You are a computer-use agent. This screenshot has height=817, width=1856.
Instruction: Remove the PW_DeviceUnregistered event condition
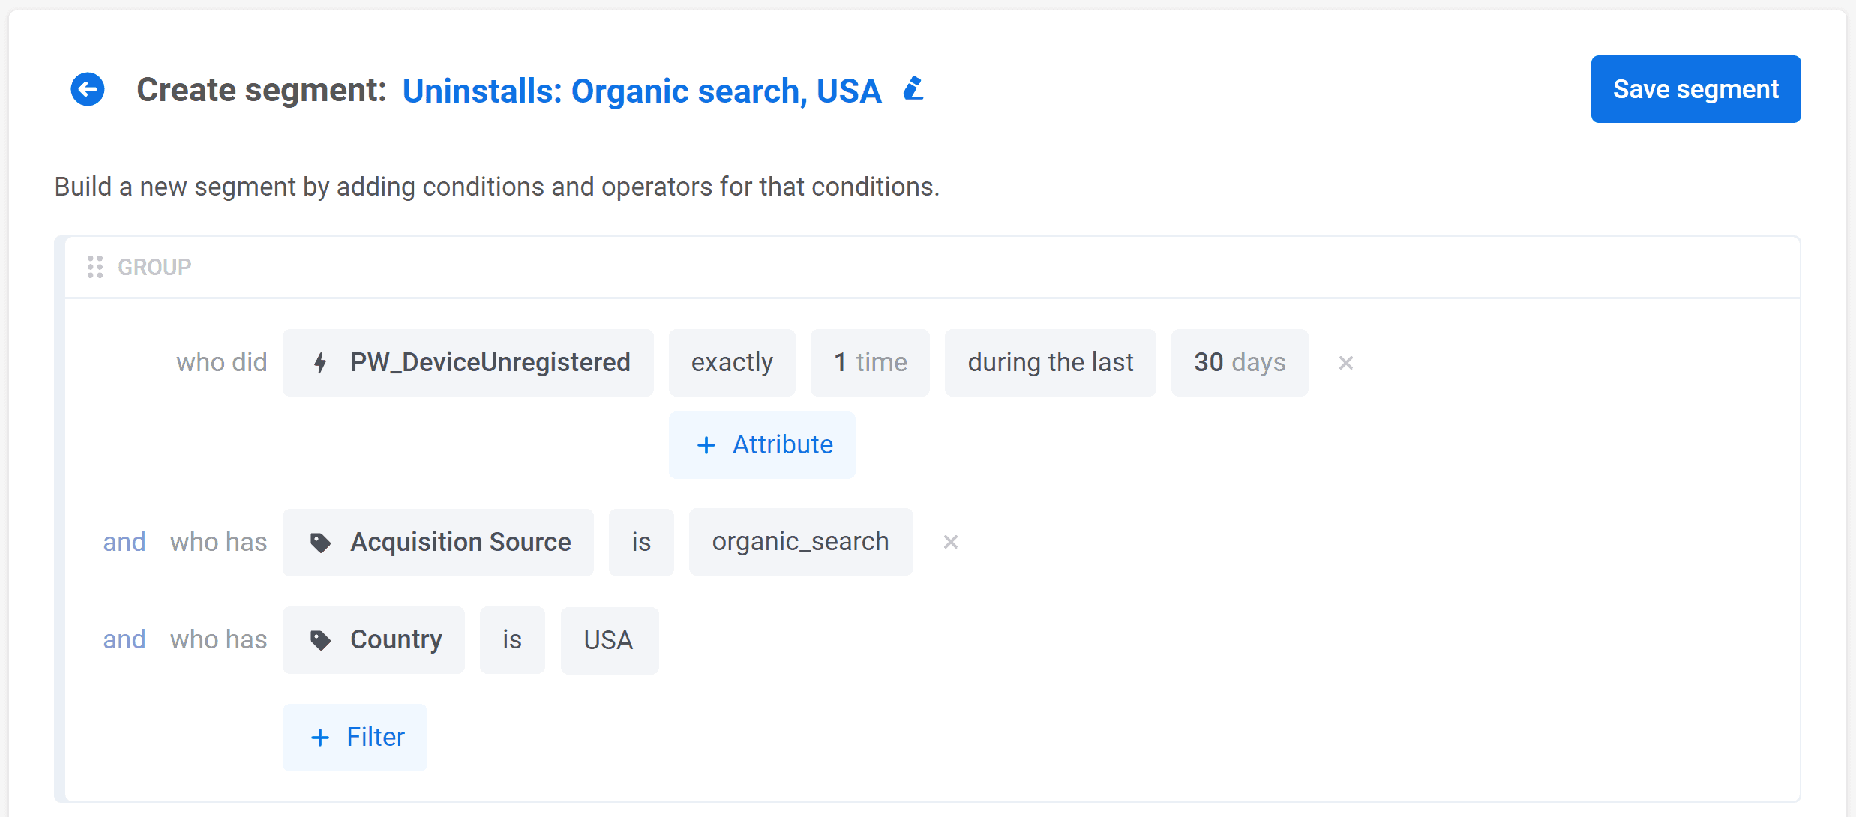click(x=1345, y=363)
